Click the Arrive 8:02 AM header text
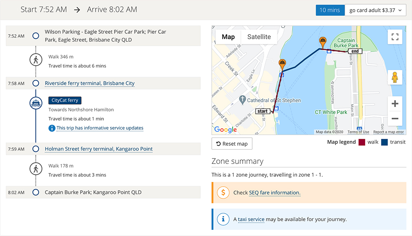The height and width of the screenshot is (236, 412). [112, 10]
